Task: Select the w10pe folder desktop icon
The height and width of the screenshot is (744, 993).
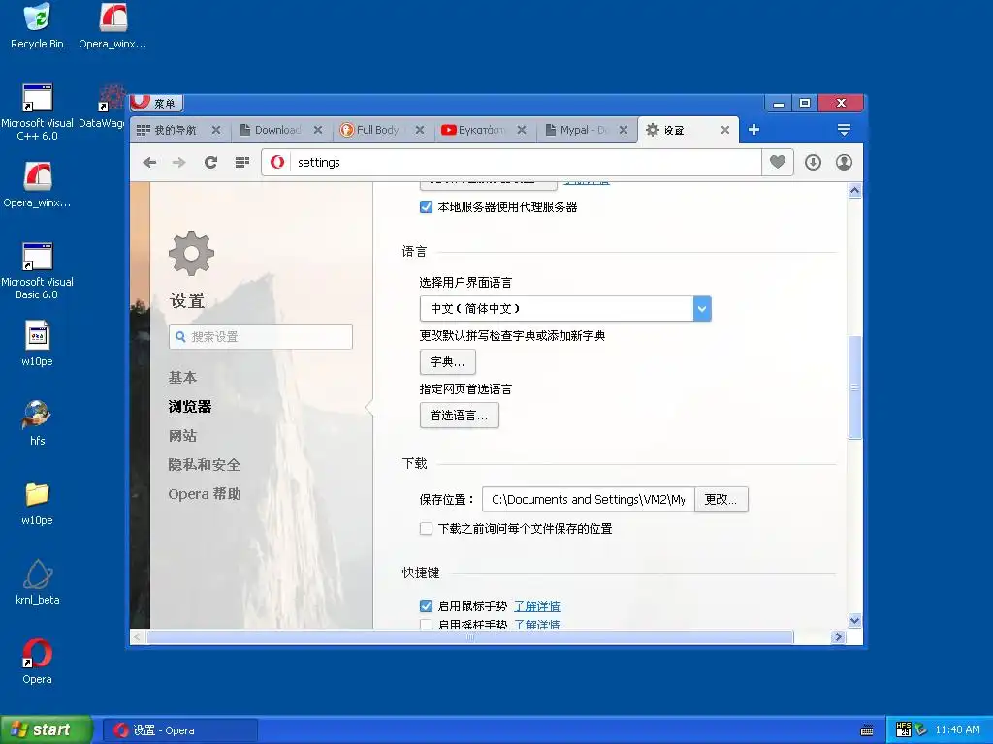Action: 37,503
